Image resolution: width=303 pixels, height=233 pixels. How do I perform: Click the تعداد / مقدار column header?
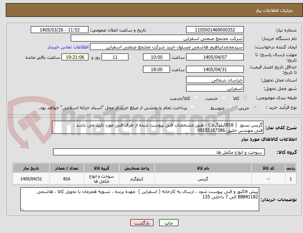pyautogui.click(x=67, y=168)
